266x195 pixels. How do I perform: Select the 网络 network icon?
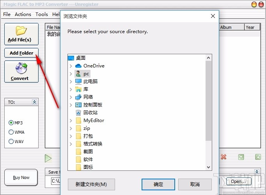[x=78, y=97]
